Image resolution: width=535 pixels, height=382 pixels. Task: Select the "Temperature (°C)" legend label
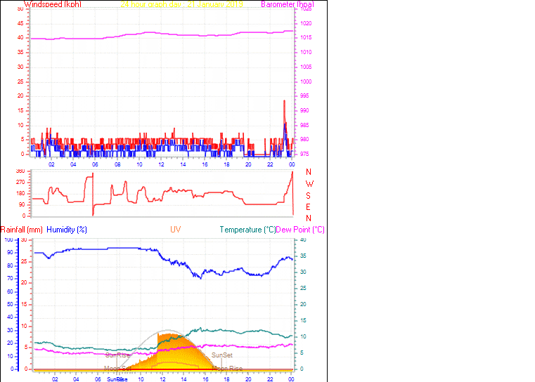(247, 230)
